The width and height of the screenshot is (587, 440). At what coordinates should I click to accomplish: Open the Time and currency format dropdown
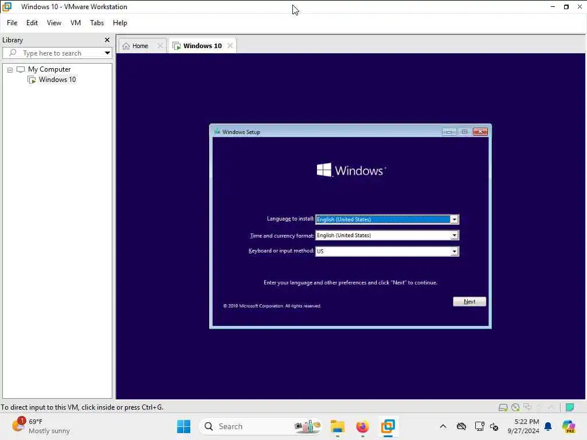click(454, 235)
